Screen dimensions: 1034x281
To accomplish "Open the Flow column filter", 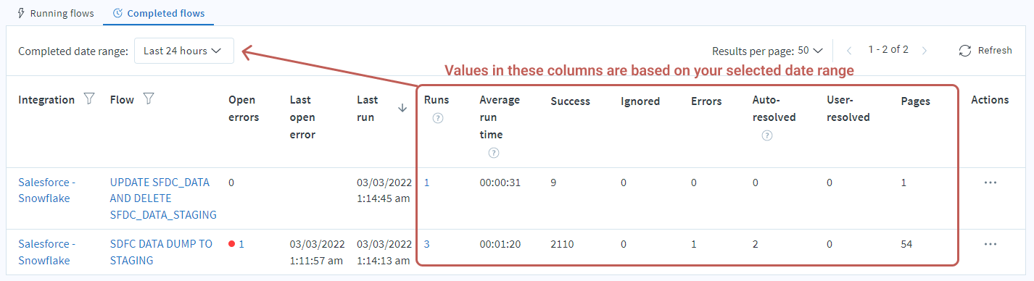I will click(148, 99).
